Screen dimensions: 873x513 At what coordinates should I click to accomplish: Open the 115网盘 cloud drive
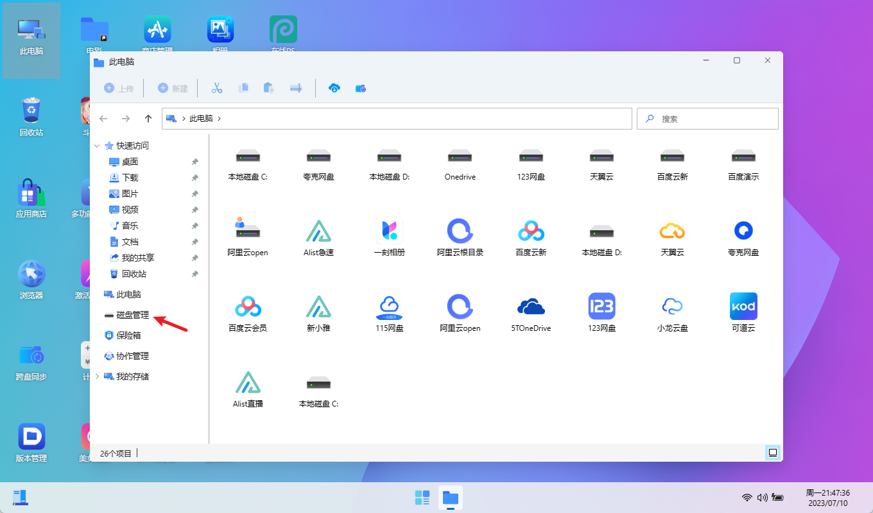click(x=389, y=307)
